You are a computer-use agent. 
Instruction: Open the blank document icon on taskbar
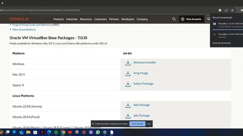coord(112,132)
